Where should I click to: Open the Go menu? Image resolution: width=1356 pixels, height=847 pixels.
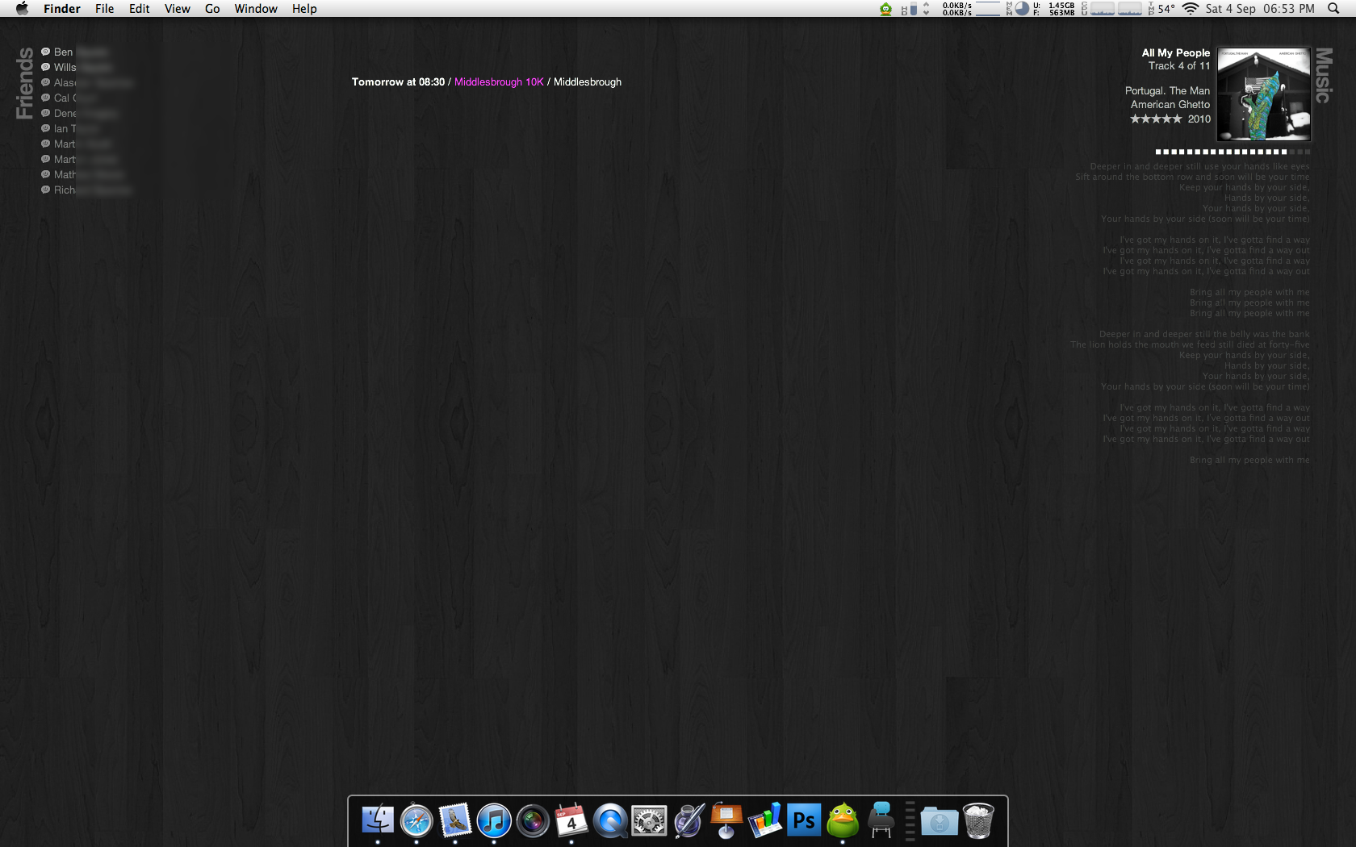click(212, 9)
